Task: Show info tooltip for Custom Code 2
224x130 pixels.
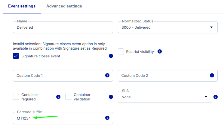Action: click(212, 75)
